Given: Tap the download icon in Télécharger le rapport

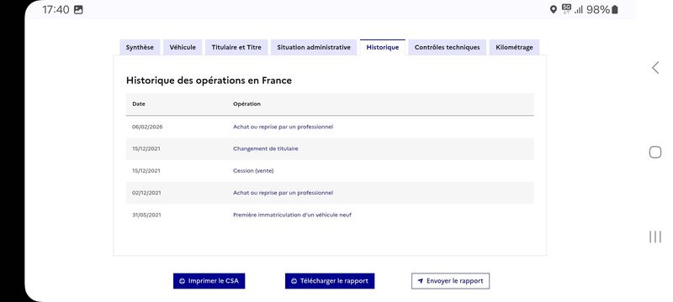Looking at the screenshot, I should tap(294, 281).
